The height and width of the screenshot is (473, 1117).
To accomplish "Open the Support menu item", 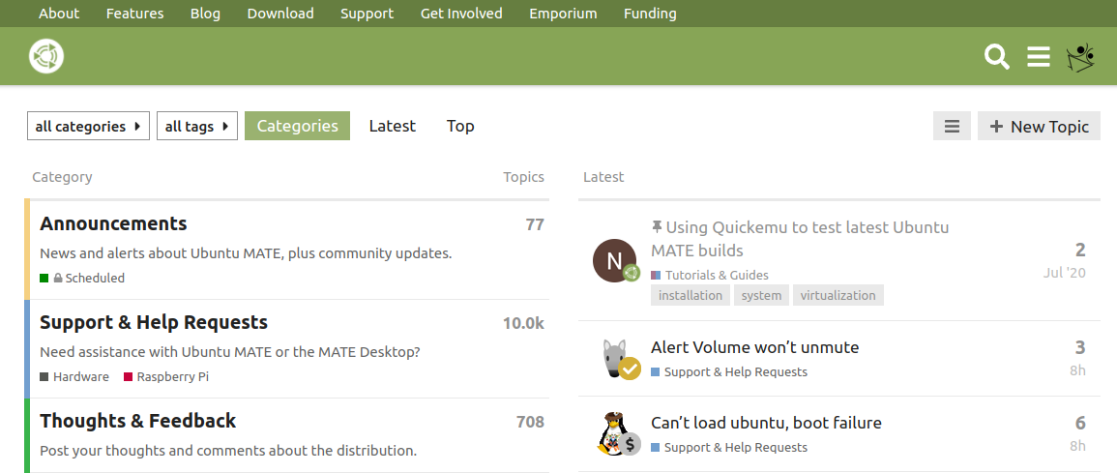I will click(x=367, y=14).
